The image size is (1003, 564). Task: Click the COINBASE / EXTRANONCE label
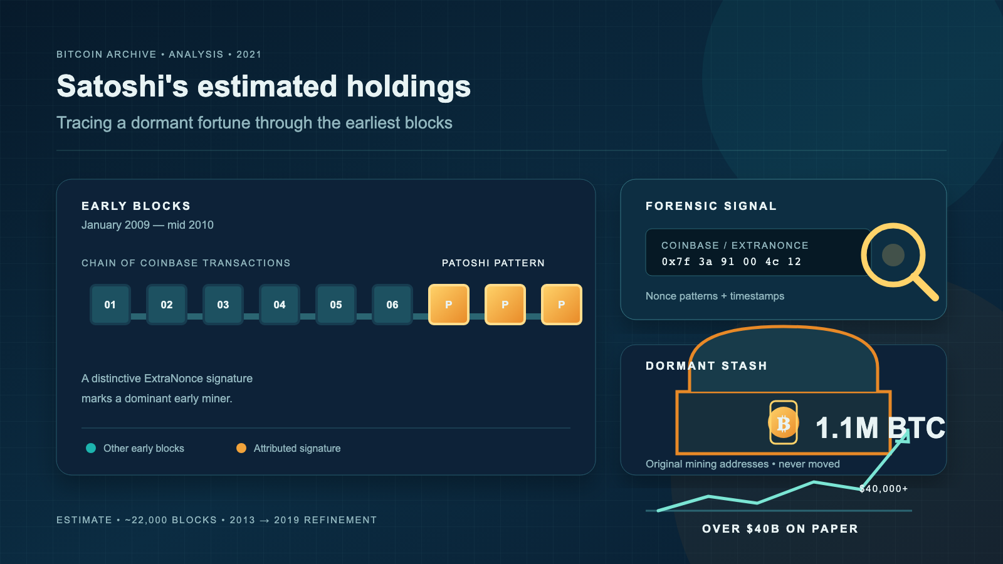pos(735,246)
